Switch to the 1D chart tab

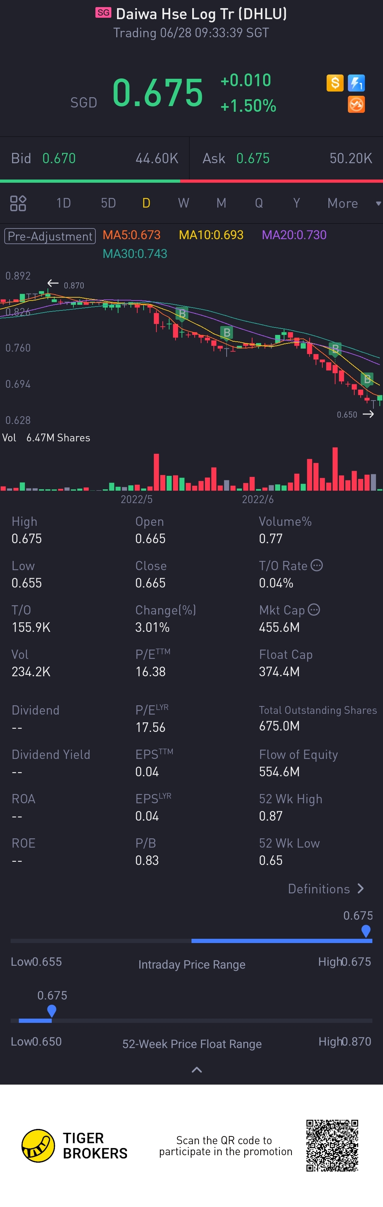[x=63, y=203]
